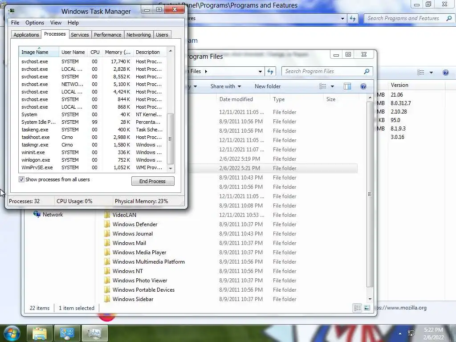Expand the Files breadcrumb arrow
456x342 pixels.
[x=206, y=71]
